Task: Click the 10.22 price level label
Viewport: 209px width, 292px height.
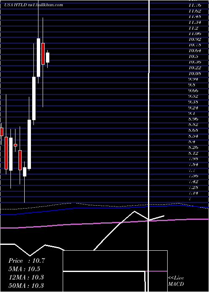Action: (195, 68)
